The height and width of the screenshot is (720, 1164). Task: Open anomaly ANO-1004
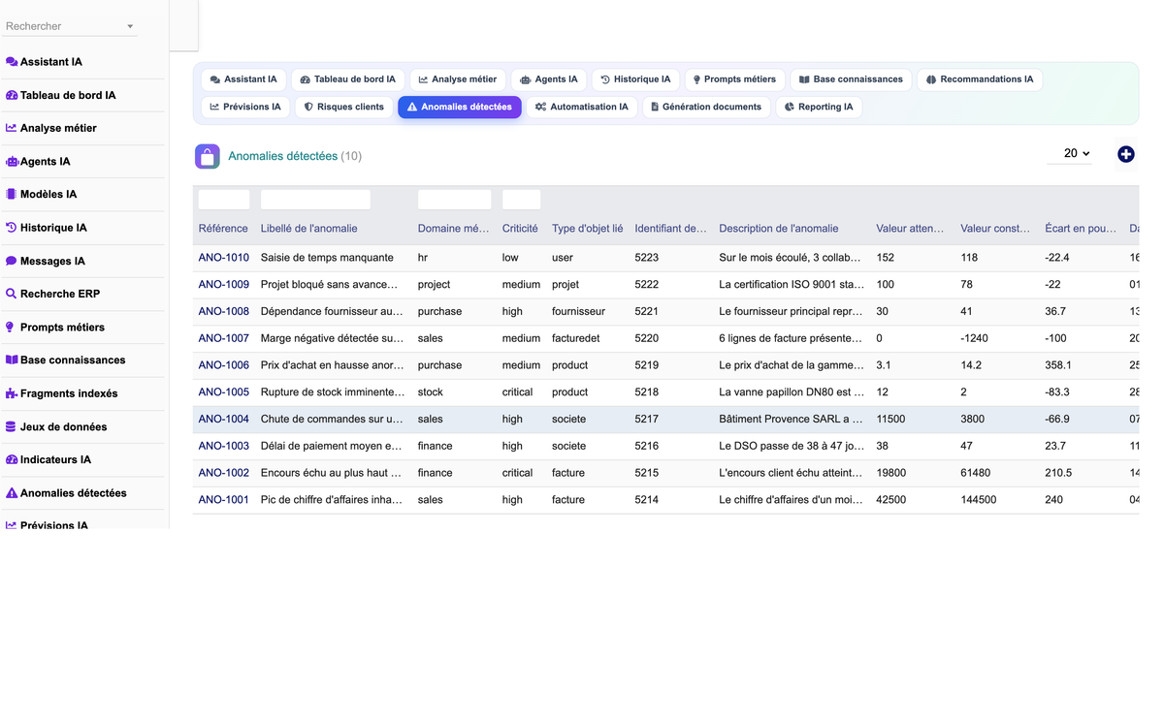point(223,420)
